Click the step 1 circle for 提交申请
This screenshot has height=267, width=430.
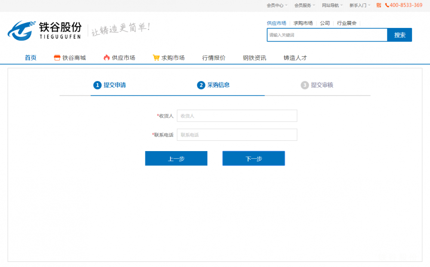[x=97, y=85]
